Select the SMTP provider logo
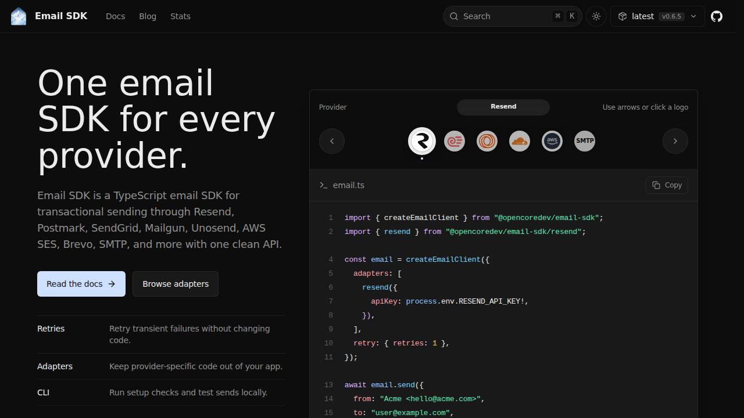 pyautogui.click(x=585, y=141)
